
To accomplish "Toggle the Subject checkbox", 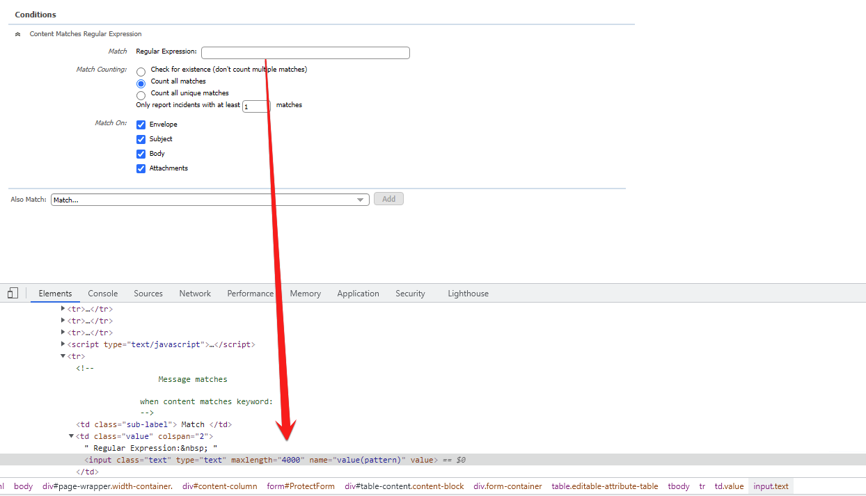I will [141, 139].
